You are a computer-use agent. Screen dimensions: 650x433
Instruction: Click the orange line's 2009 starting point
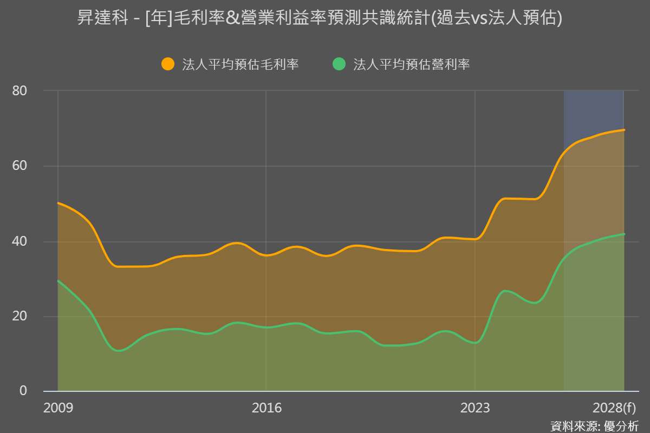click(x=58, y=203)
